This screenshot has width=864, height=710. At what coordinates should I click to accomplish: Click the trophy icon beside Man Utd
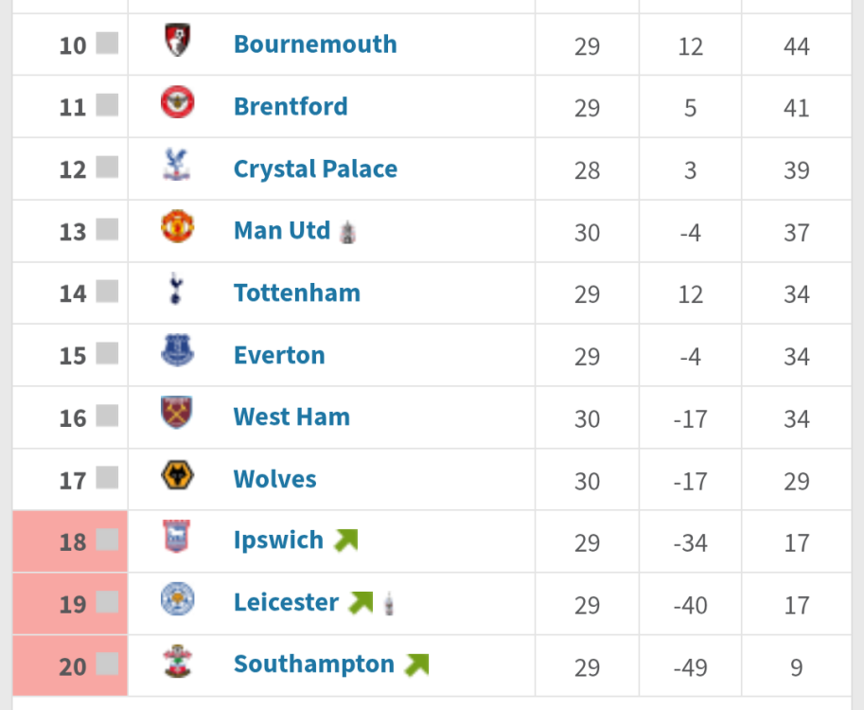[x=348, y=231]
